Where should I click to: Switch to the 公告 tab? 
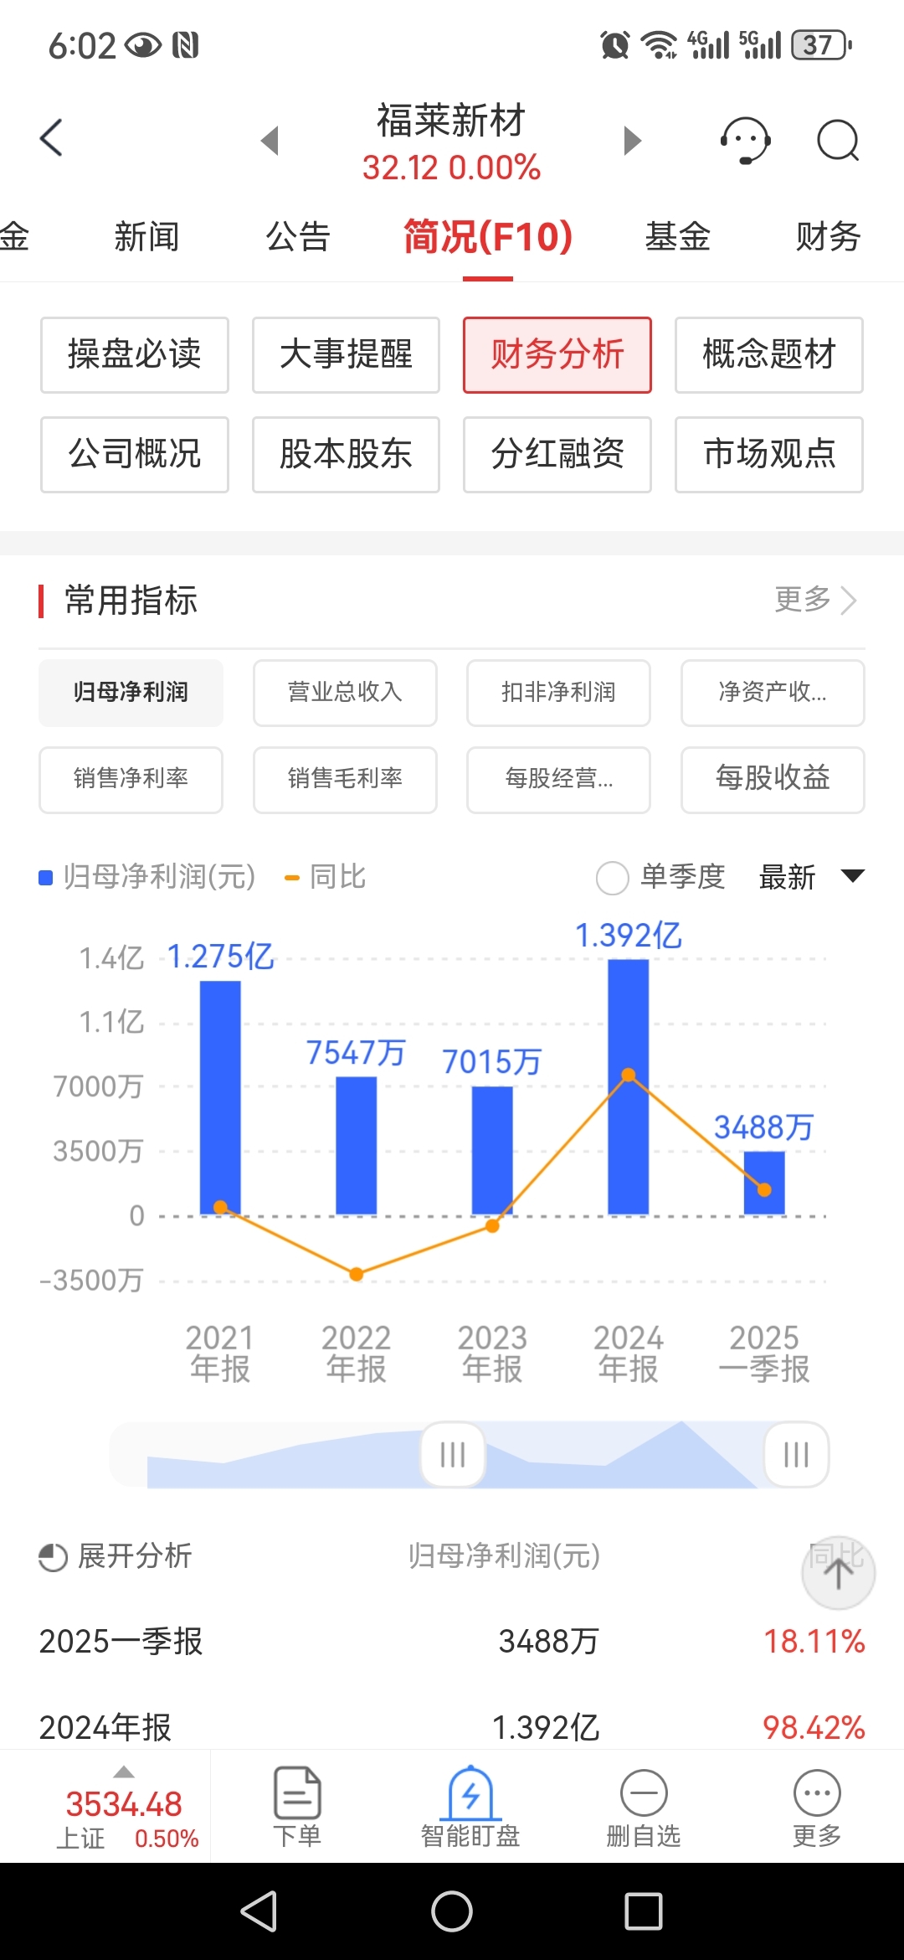click(298, 237)
